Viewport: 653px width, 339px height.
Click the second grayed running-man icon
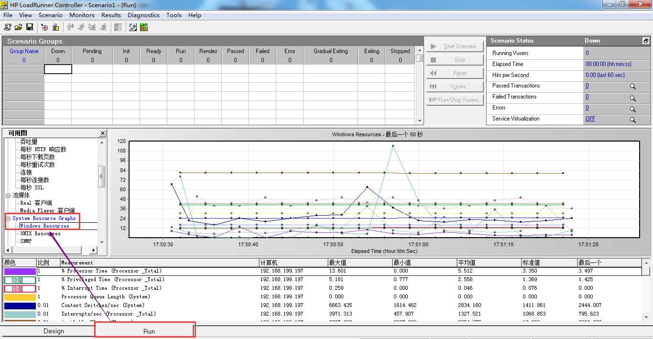click(81, 27)
